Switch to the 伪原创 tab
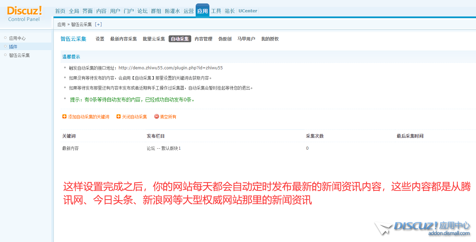 point(225,39)
